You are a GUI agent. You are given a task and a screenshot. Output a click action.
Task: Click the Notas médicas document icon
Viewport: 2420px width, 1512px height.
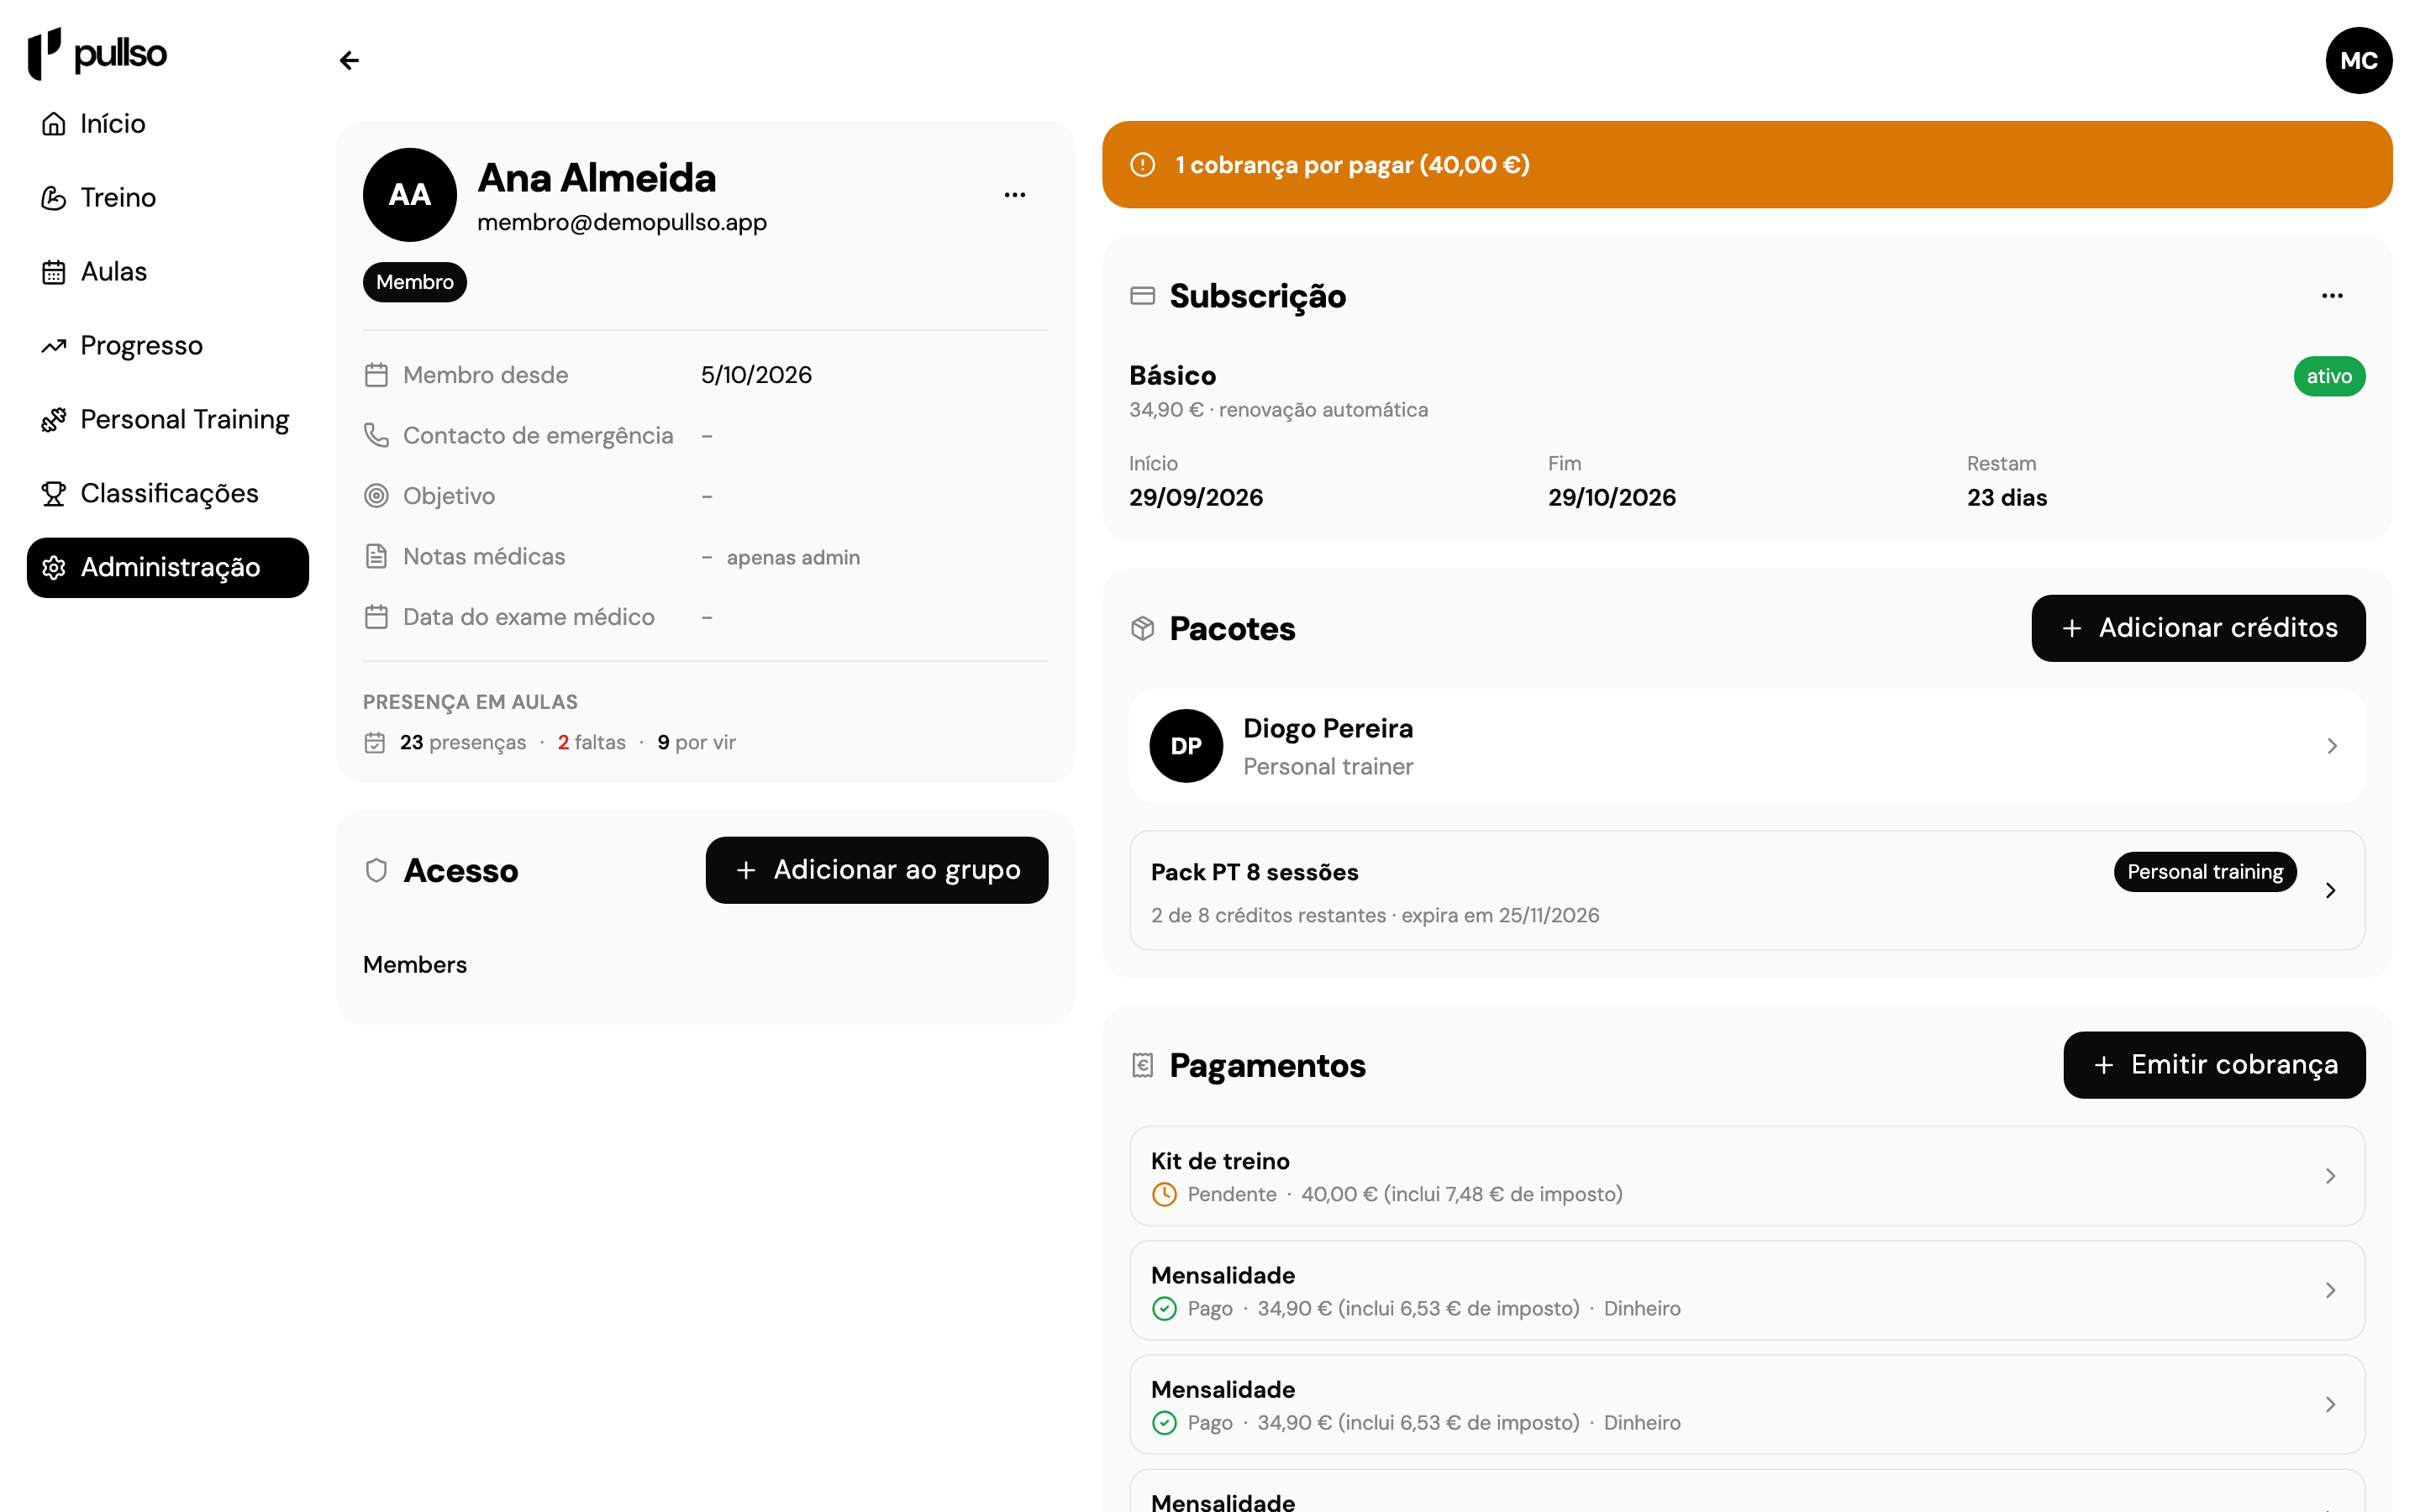pos(376,557)
